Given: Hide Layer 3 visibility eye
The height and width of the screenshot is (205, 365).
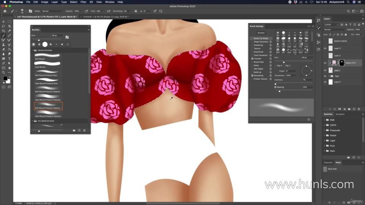Looking at the screenshot, I should tap(325, 48).
